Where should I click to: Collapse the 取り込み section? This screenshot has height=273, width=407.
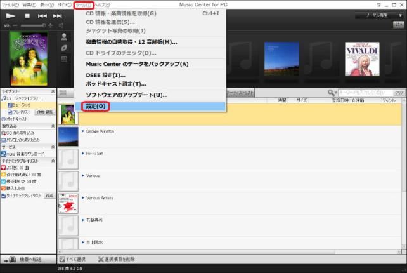click(53, 126)
